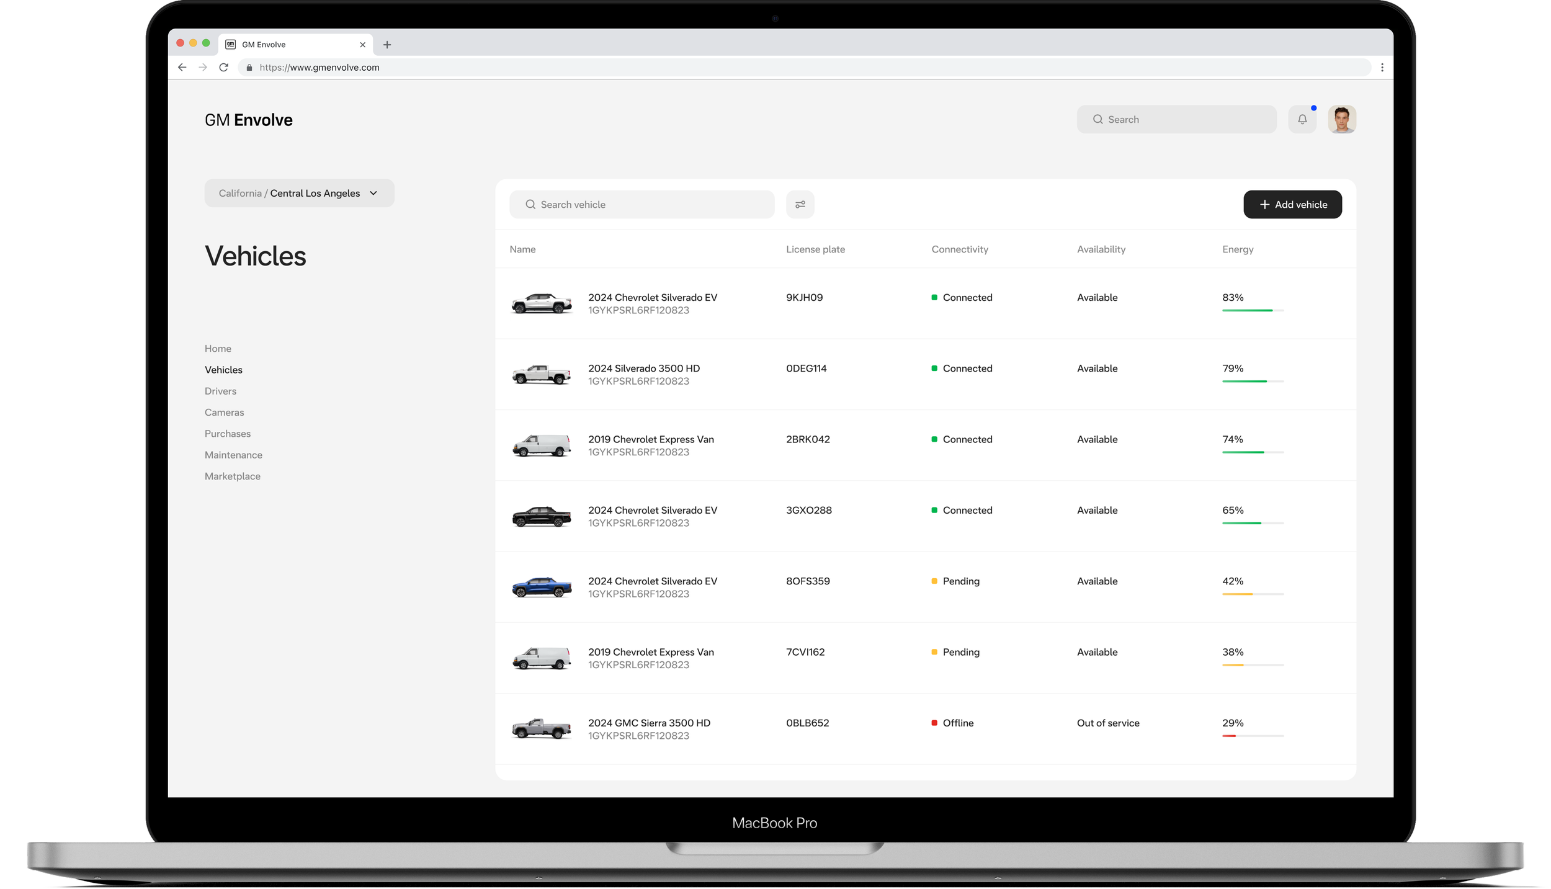Click the 83% energy progress bar
The width and height of the screenshot is (1551, 889).
1252,310
